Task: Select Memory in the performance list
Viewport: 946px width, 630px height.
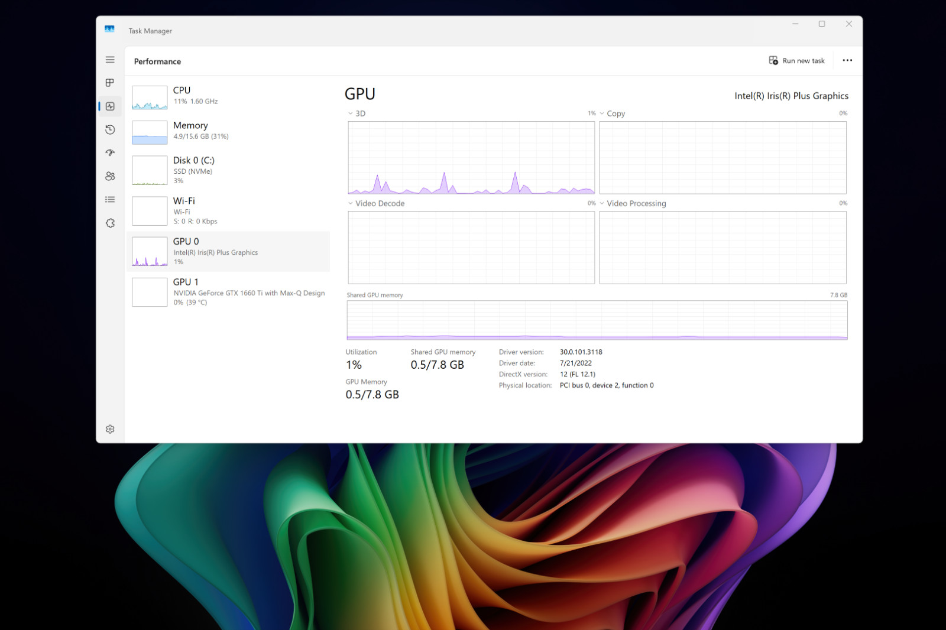Action: (x=228, y=132)
